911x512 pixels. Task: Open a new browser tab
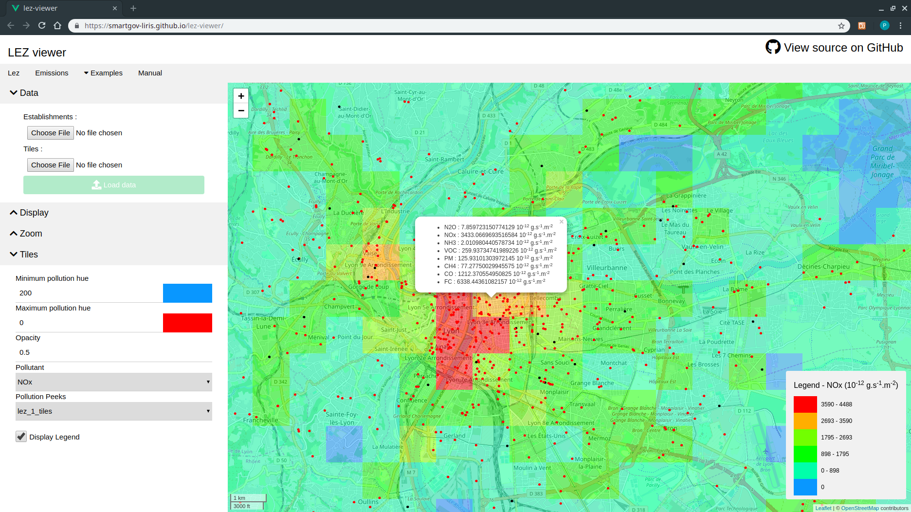[133, 8]
